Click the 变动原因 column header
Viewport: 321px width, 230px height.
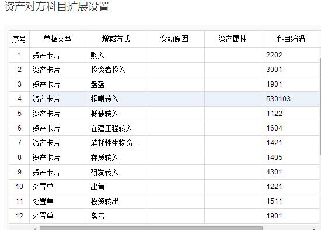[x=175, y=39]
